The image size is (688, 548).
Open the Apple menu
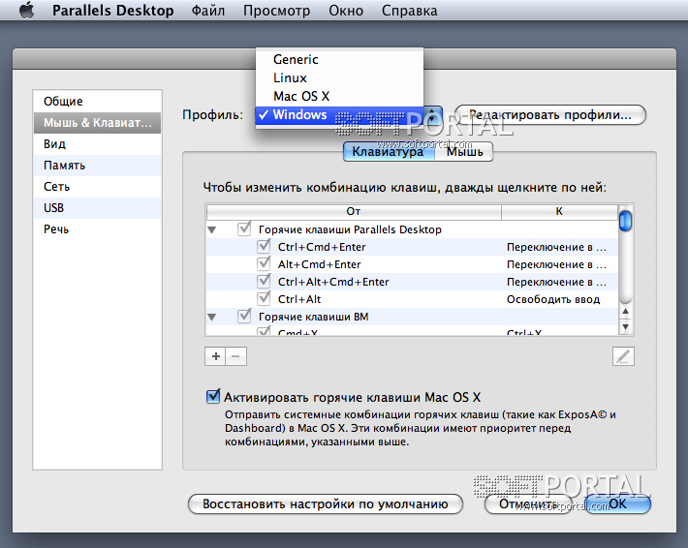27,10
